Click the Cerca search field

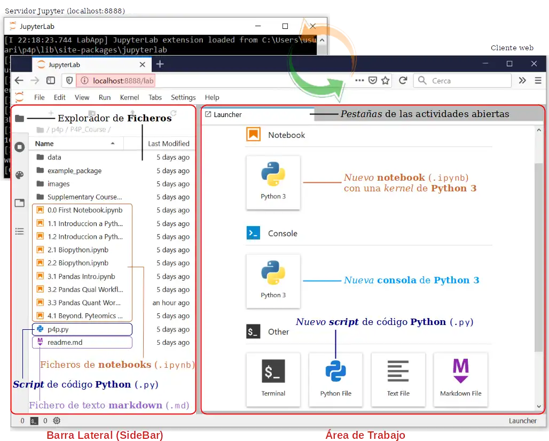(x=462, y=81)
